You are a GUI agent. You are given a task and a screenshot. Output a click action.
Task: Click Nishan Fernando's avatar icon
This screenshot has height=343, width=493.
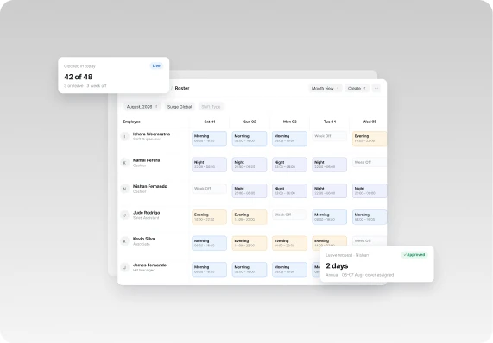pos(125,189)
